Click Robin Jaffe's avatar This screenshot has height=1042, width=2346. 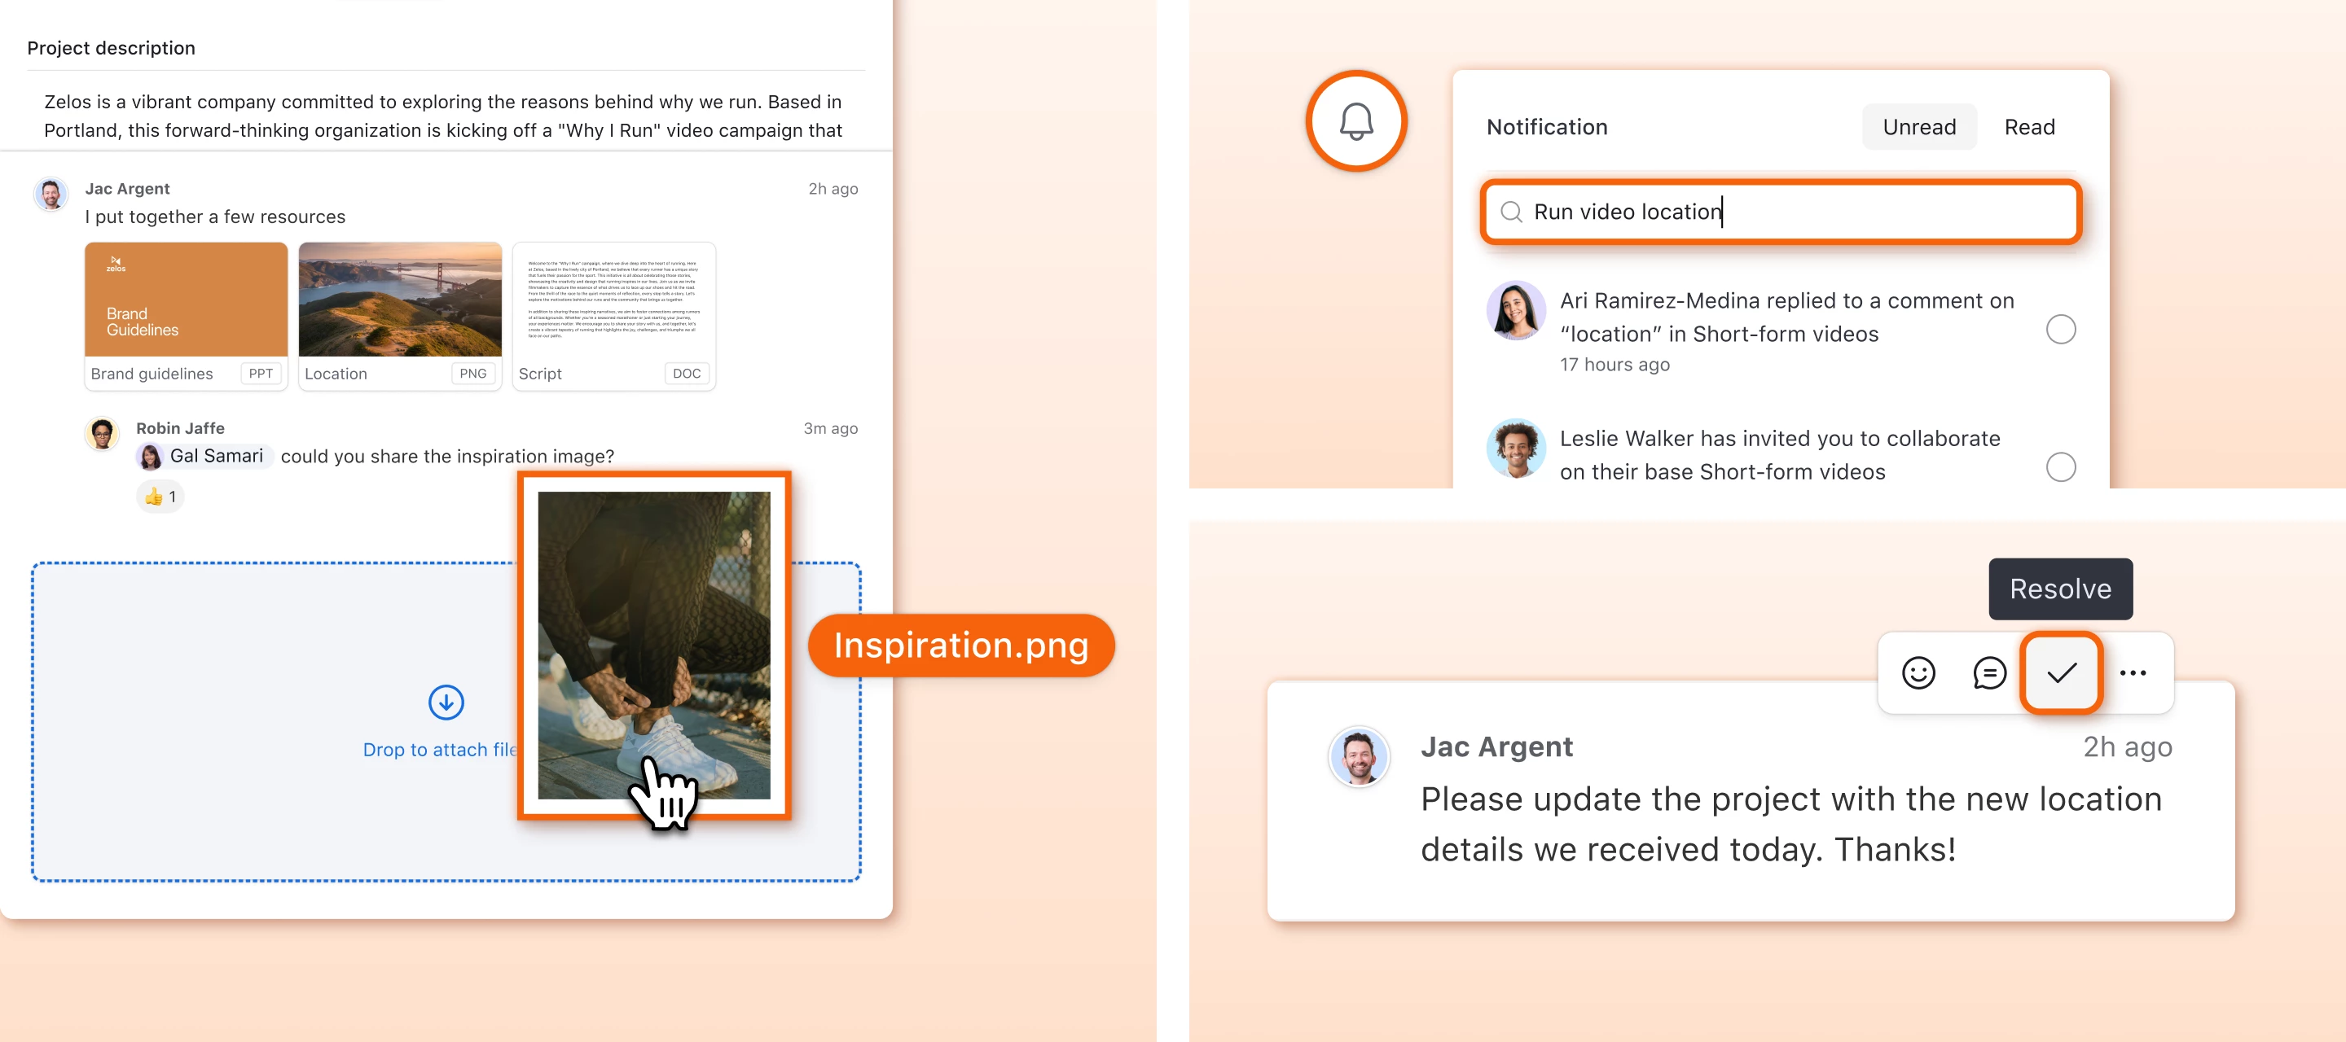(x=102, y=434)
